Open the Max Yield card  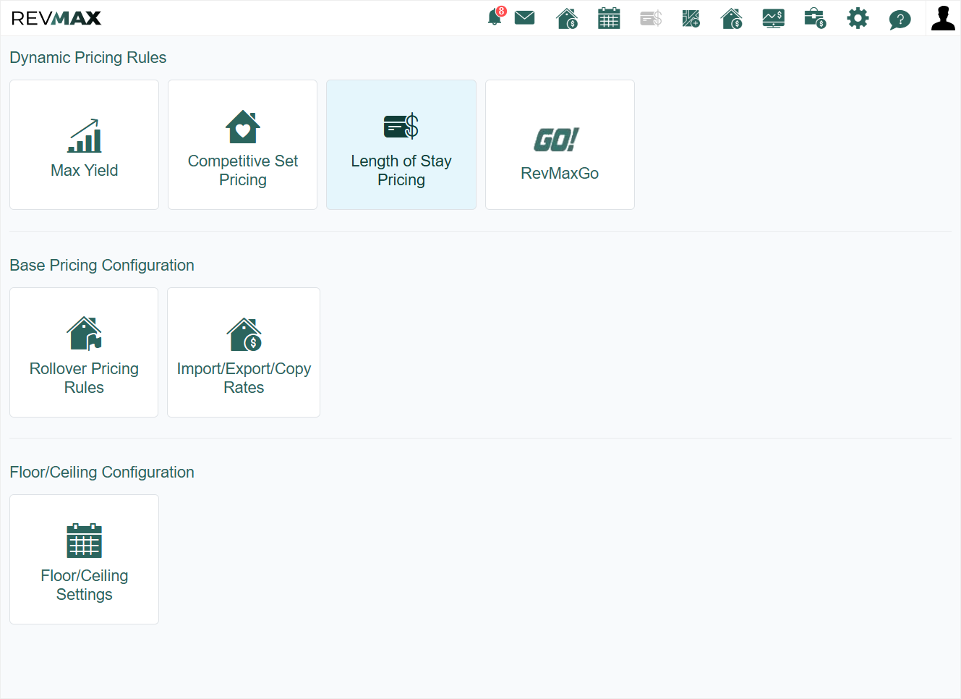tap(84, 145)
